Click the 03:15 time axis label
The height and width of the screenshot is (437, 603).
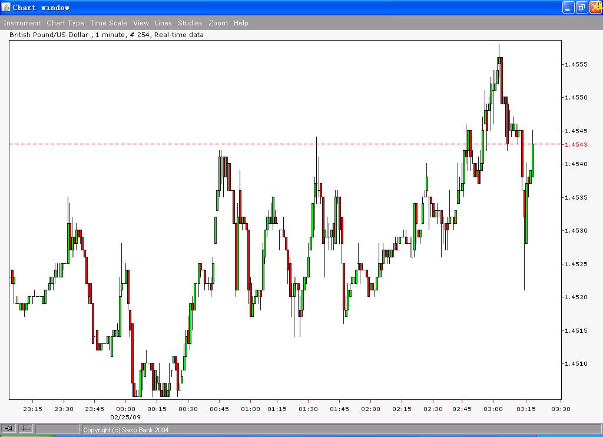click(526, 409)
